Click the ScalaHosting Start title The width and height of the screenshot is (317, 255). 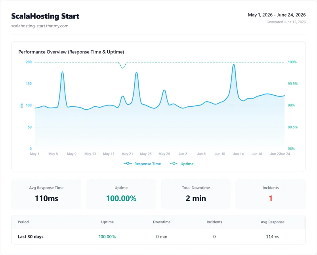point(45,16)
